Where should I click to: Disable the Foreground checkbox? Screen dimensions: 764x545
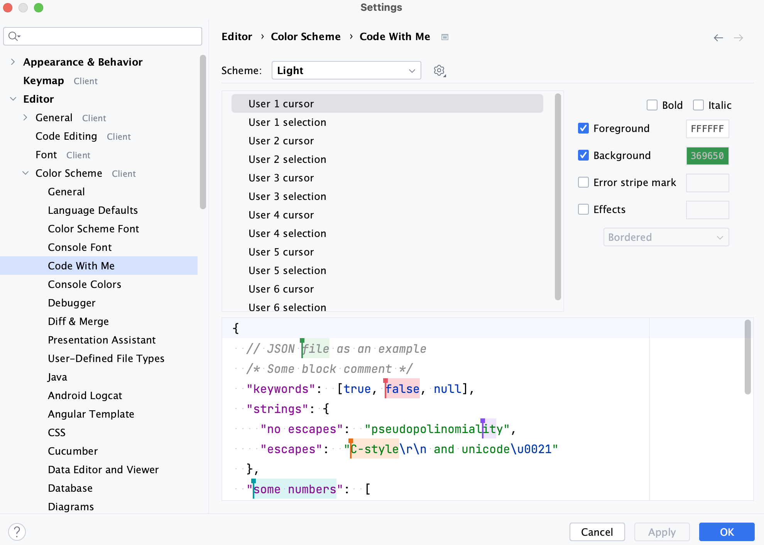point(583,128)
